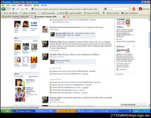
Task: Click the Nu Nim commenter name
Action: coord(58,61)
